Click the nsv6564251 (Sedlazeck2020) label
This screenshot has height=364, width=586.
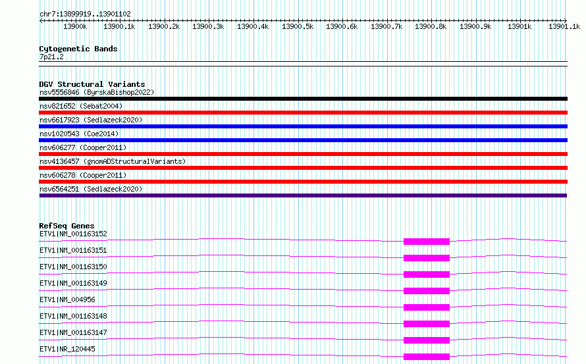(x=91, y=189)
